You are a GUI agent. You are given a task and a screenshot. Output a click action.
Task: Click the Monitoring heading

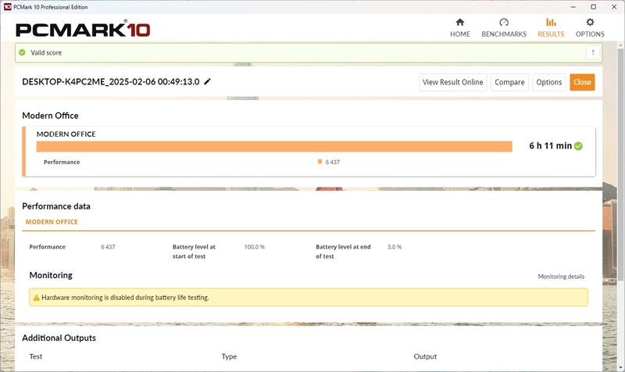click(51, 275)
